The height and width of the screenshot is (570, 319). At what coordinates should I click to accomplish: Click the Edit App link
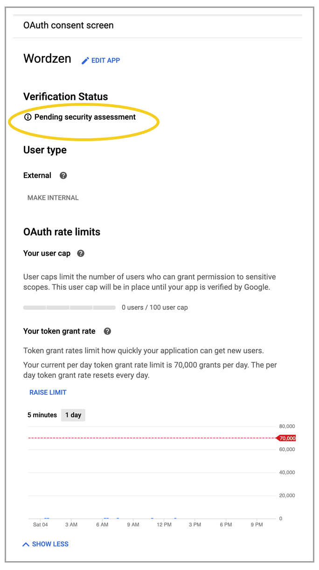(x=105, y=61)
